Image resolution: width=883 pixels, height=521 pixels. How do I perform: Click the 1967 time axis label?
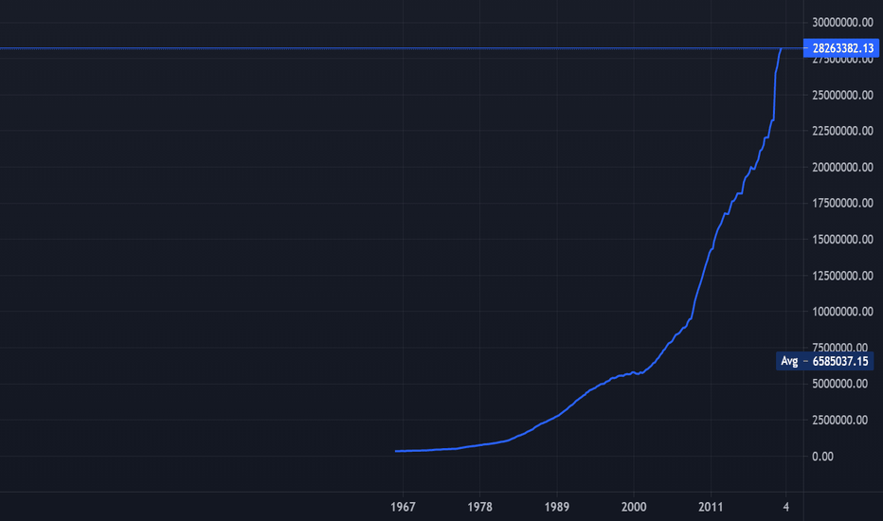pos(403,507)
